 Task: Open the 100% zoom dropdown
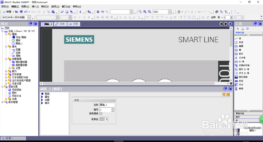coord(170,12)
